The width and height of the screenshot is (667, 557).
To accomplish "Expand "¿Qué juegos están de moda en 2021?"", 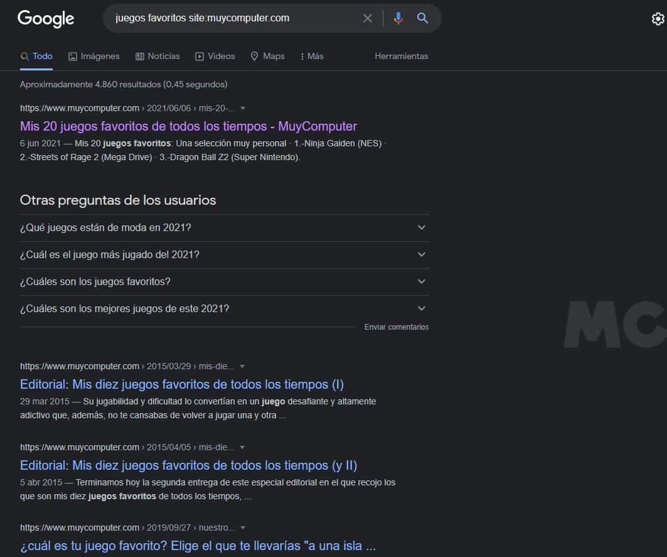I will tap(224, 228).
